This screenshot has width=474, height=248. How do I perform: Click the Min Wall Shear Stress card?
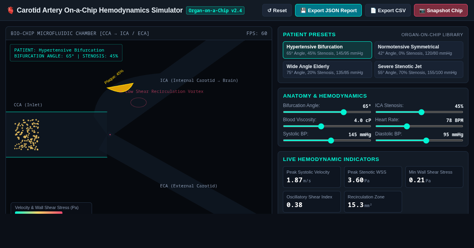click(x=434, y=177)
